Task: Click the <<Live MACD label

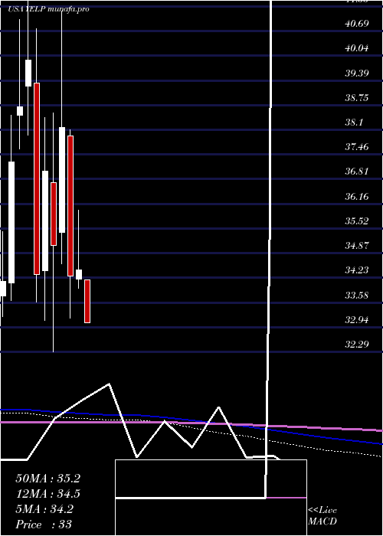Action: [x=322, y=515]
